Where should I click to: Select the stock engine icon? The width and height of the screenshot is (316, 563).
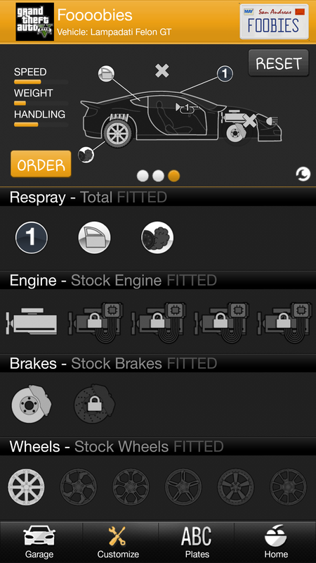32,322
